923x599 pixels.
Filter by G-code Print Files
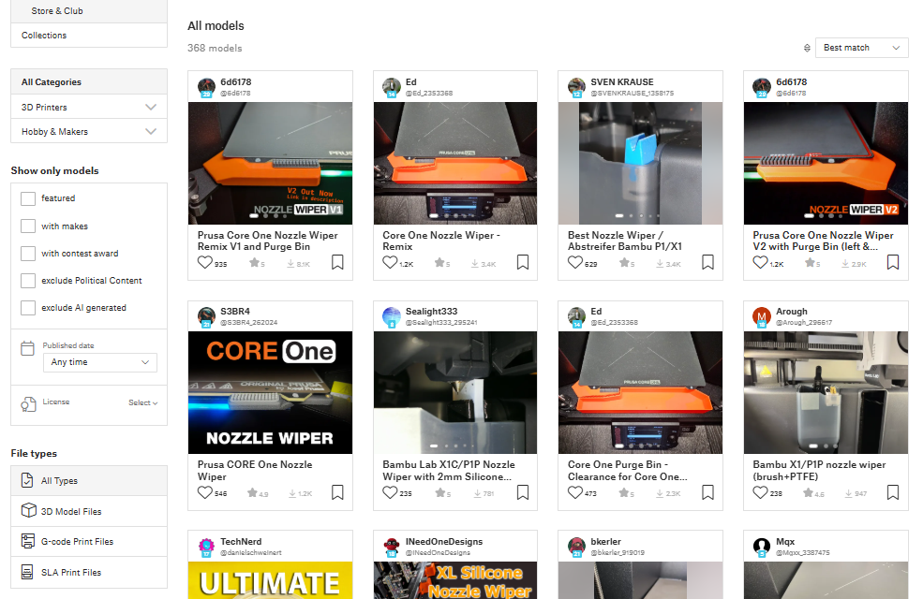(x=89, y=541)
